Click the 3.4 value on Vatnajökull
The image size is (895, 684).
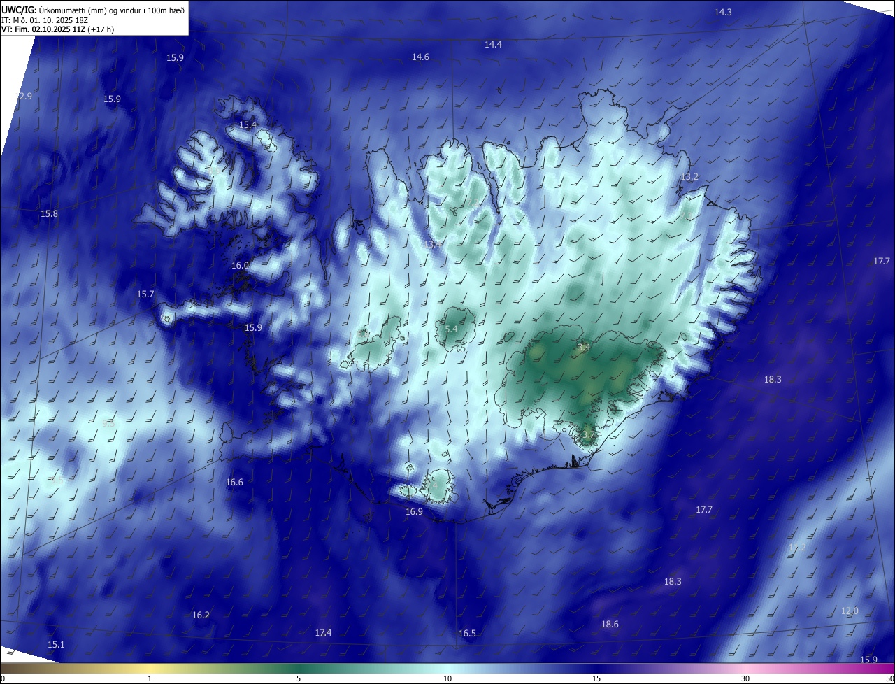pyautogui.click(x=584, y=347)
